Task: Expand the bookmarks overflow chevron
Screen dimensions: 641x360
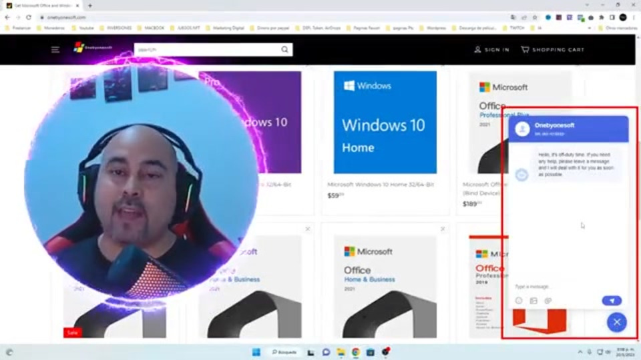Action: coord(589,28)
